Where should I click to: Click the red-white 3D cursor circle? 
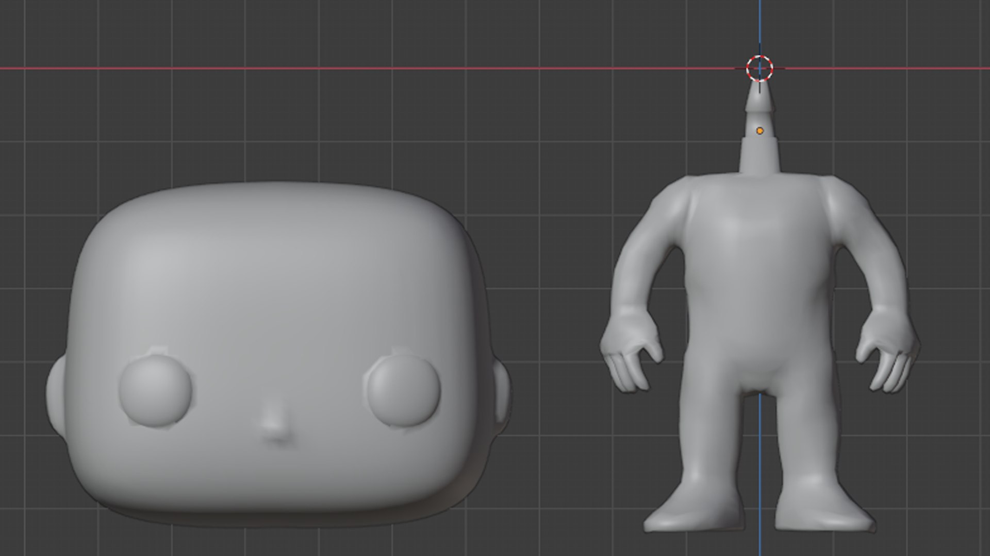pos(760,68)
